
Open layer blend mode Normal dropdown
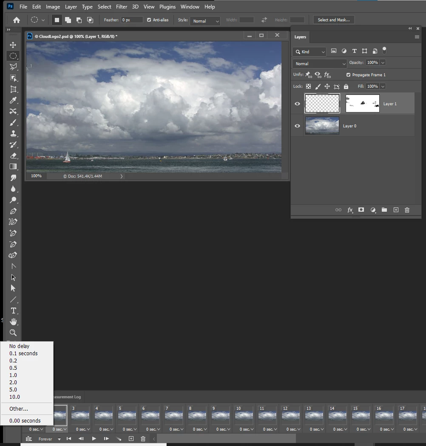(x=320, y=64)
